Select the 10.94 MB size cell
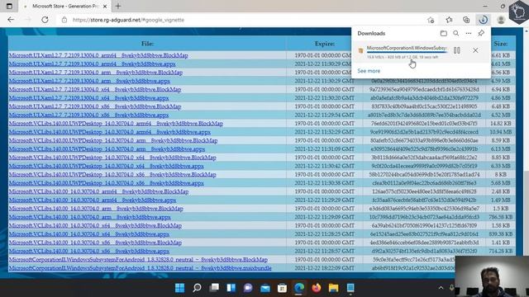This screenshot has height=297, width=529. pyautogui.click(x=501, y=132)
